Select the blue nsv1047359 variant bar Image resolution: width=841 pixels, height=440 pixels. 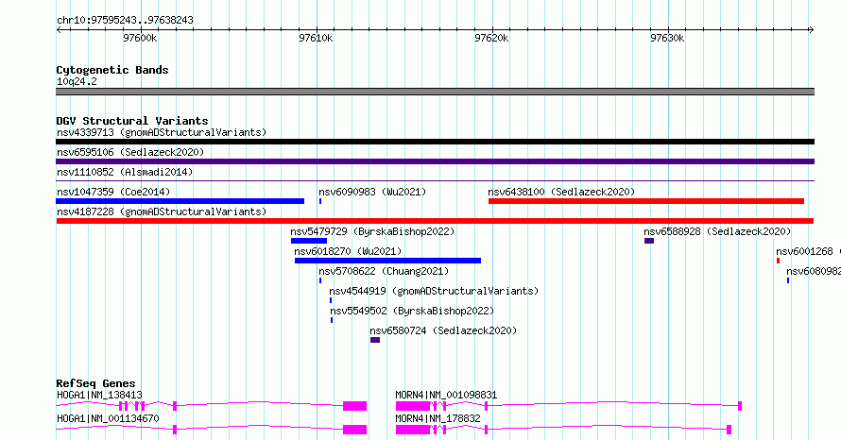180,201
